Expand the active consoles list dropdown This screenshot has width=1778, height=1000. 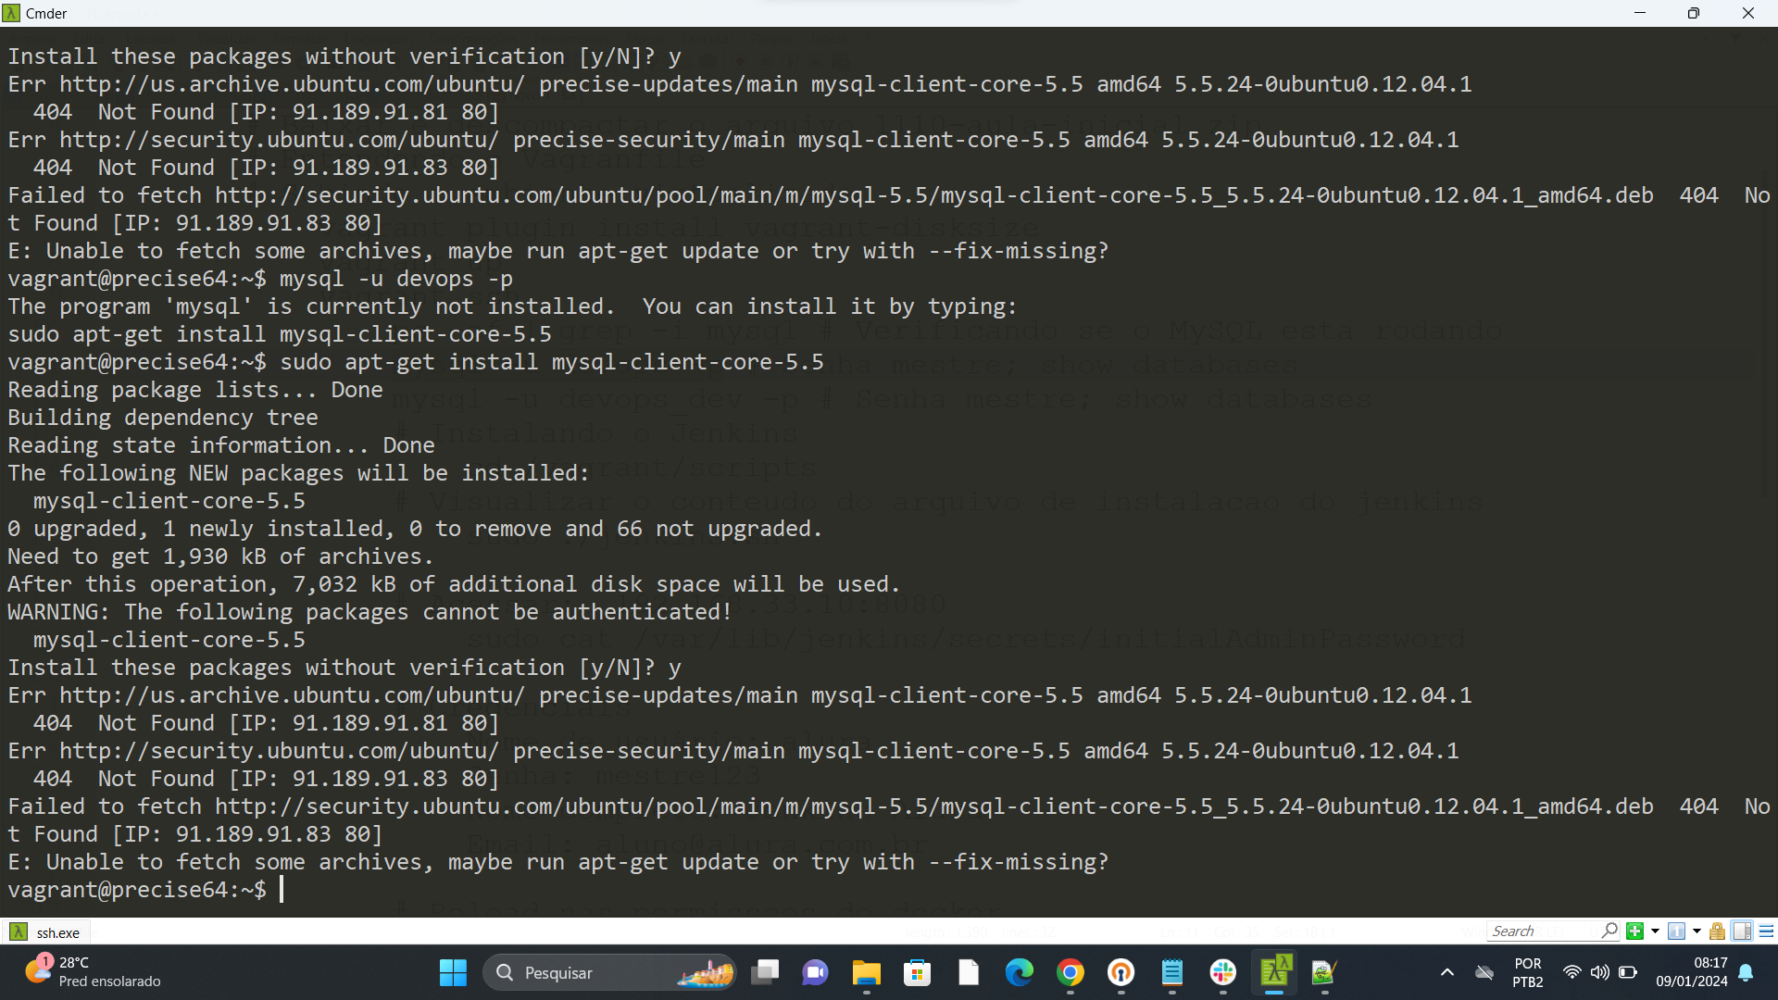tap(1697, 931)
